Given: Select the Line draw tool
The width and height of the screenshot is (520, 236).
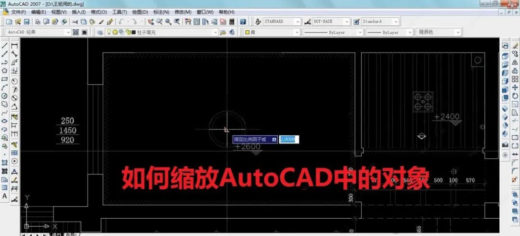Looking at the screenshot, I should (x=5, y=46).
